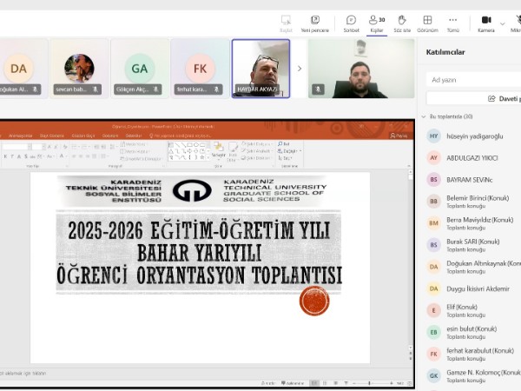The height and width of the screenshot is (391, 521).
Task: Click the Açıklamalar comments status bar button
Action: pos(293,383)
